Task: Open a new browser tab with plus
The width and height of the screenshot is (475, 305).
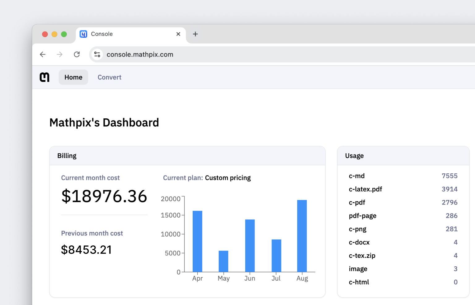Action: pos(195,34)
